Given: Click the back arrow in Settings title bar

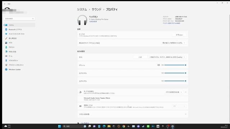Looking at the screenshot, I should pyautogui.click(x=5, y=4).
